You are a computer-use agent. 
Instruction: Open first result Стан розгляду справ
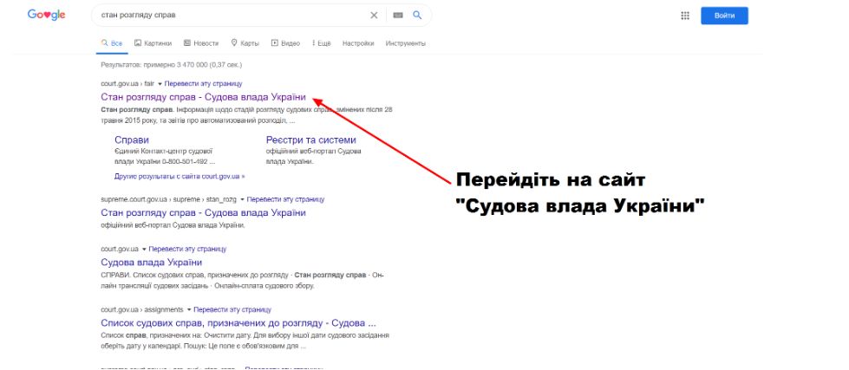pyautogui.click(x=203, y=97)
